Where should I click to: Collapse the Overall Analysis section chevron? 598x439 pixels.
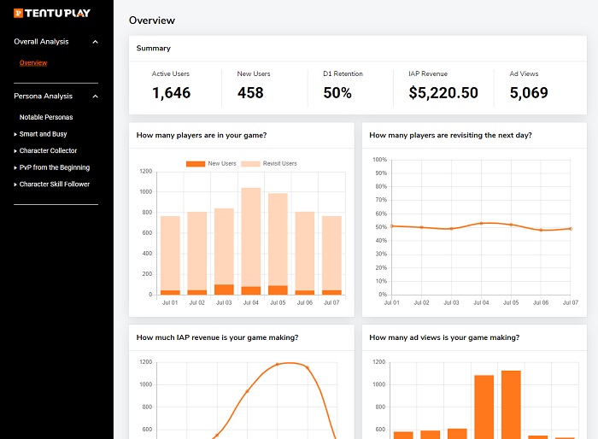click(x=96, y=42)
